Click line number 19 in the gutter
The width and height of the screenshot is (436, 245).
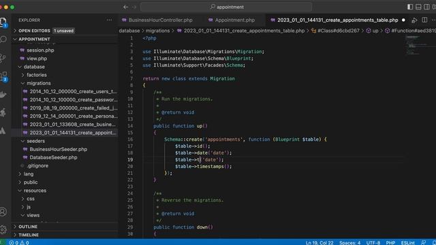(130, 160)
